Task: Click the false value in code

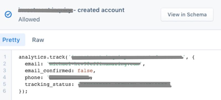Action: click(x=85, y=71)
